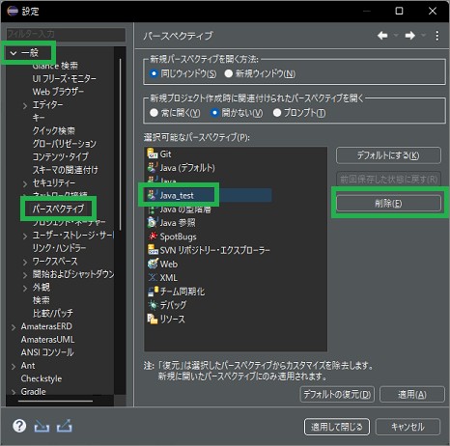450x446 pixels.
Task: Expand the ワークスペース node
Action: (x=25, y=262)
